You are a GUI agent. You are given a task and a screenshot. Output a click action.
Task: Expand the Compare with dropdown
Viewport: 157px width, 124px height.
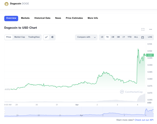pyautogui.click(x=86, y=37)
